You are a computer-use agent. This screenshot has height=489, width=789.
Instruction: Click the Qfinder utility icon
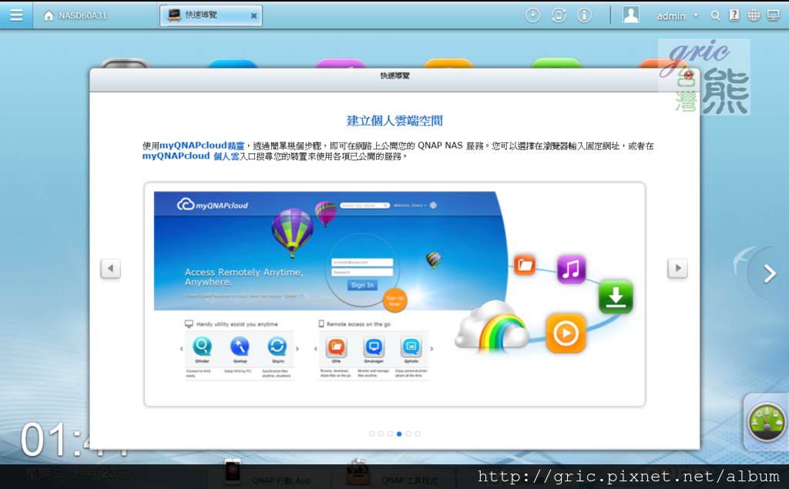coord(202,346)
